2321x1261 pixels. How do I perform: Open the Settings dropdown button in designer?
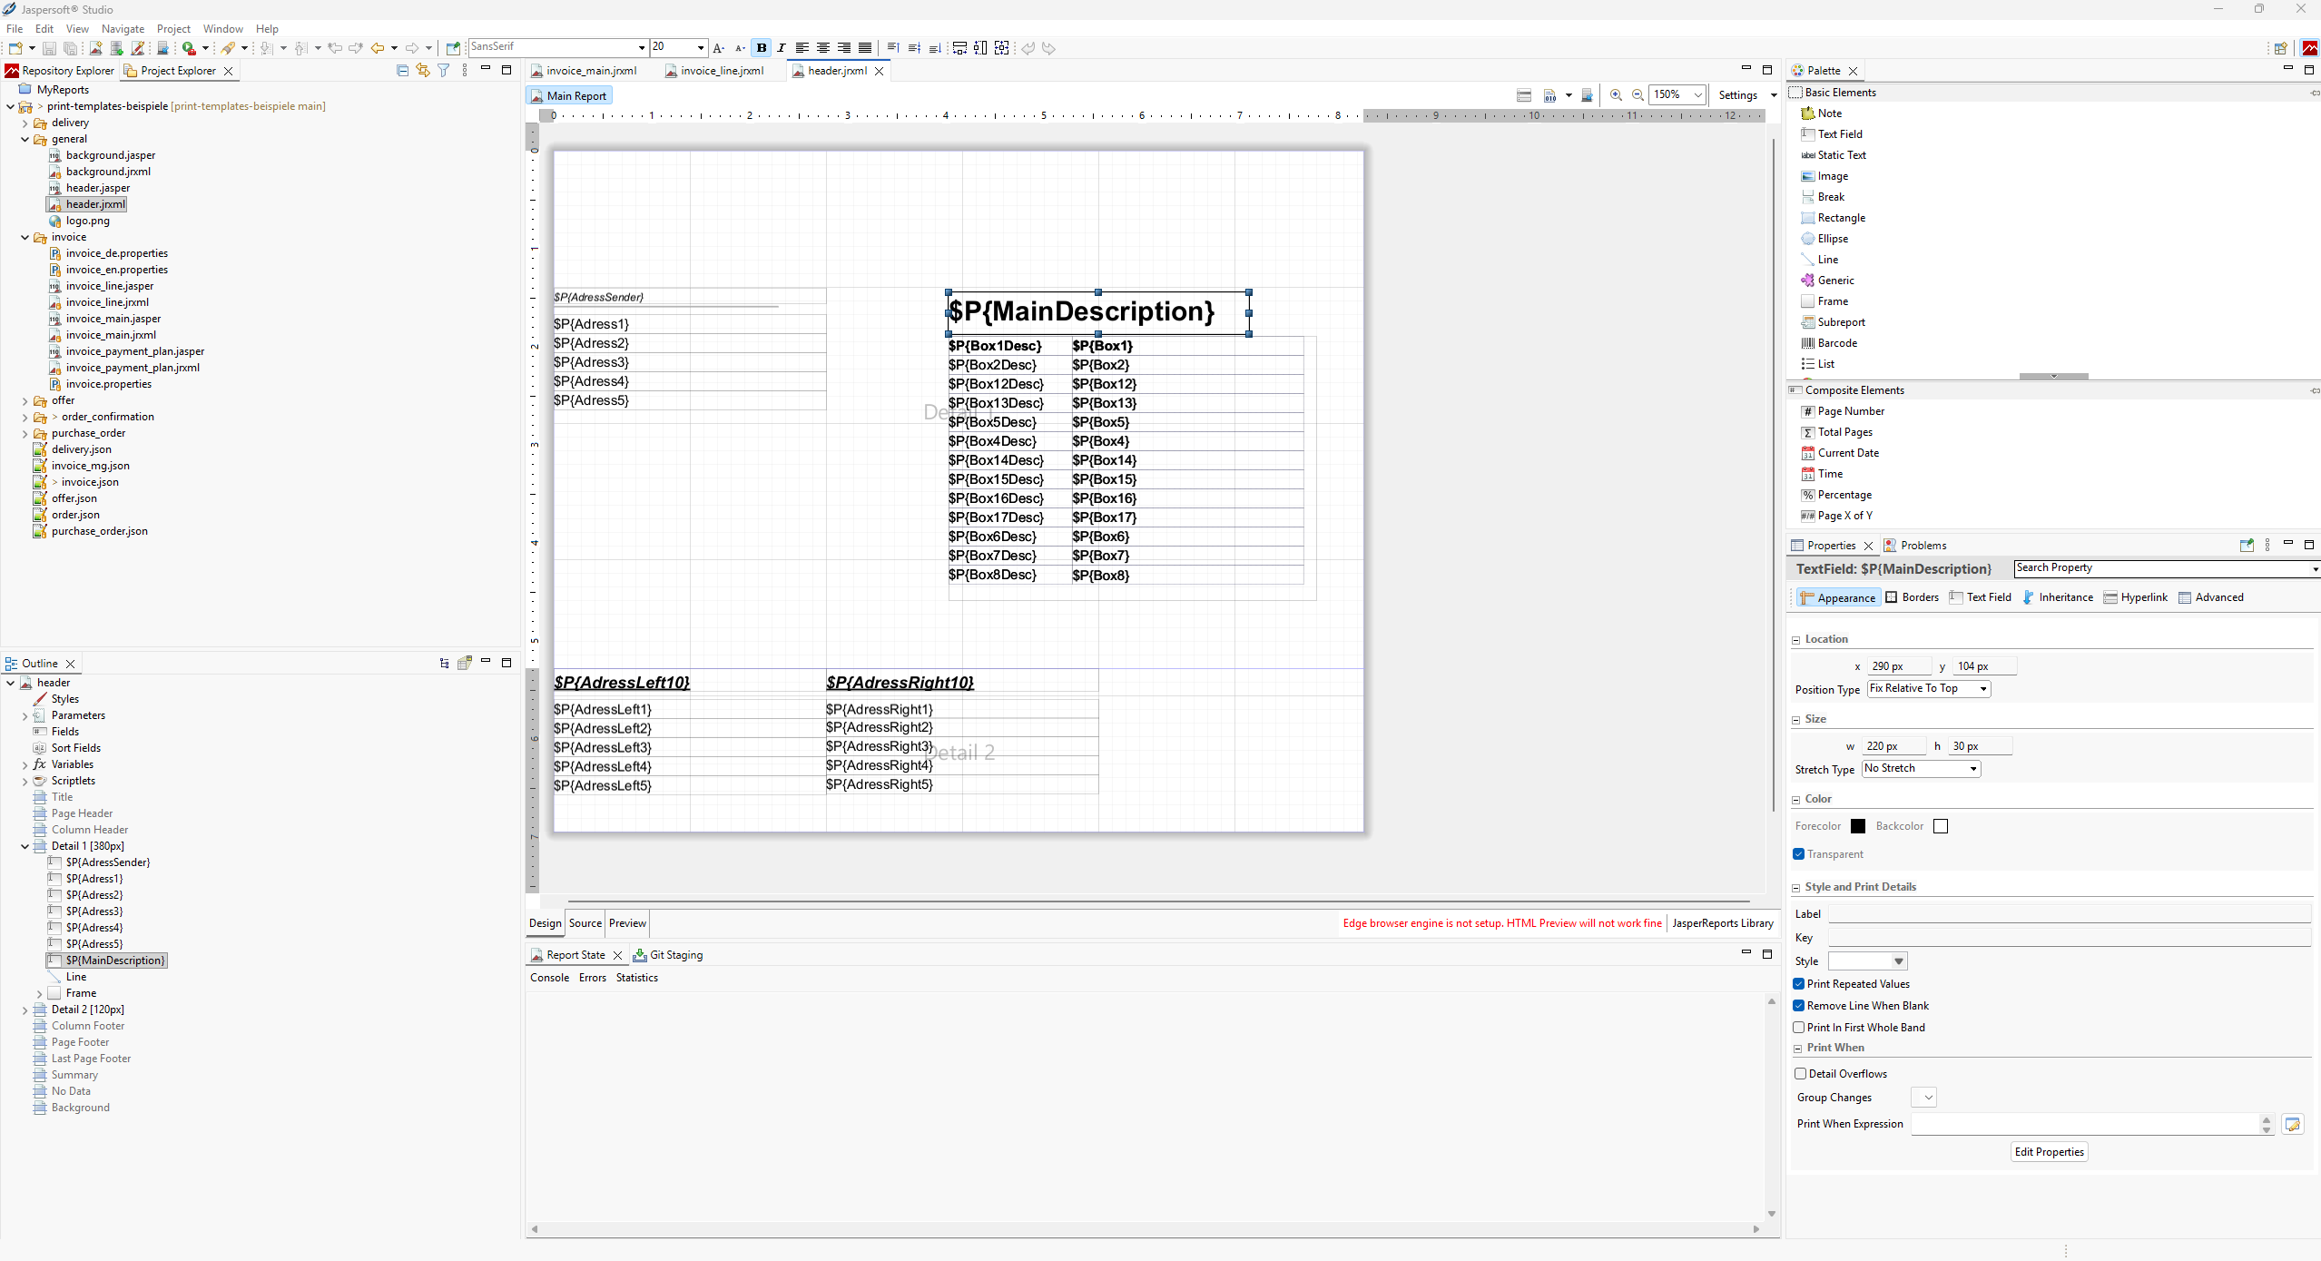(1746, 95)
